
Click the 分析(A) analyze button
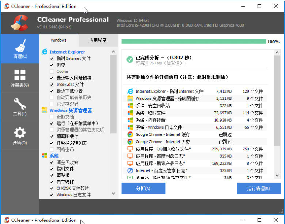click(x=143, y=189)
